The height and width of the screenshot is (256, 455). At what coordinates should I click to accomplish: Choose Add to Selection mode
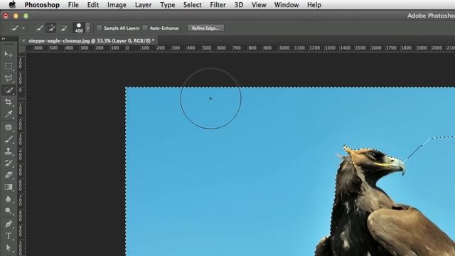click(x=51, y=28)
